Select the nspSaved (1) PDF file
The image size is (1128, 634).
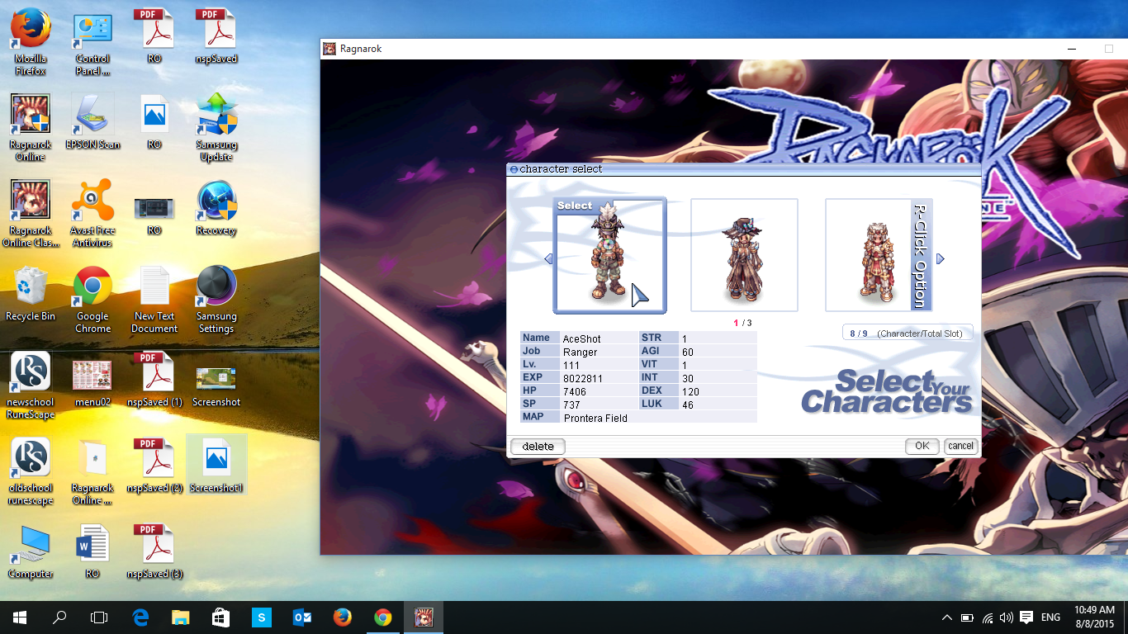pos(154,379)
